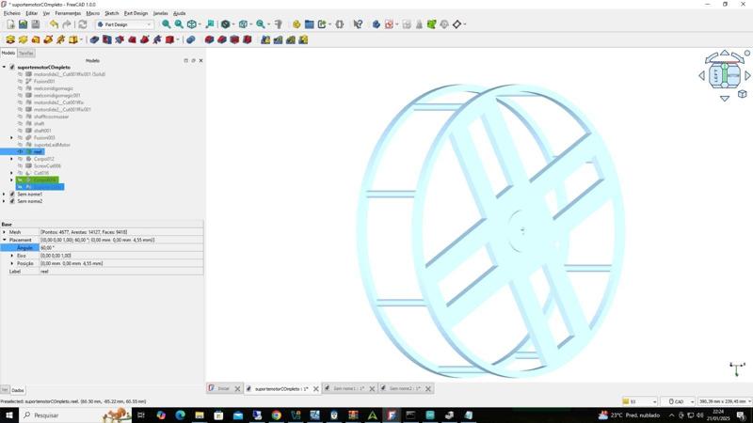Click the yellow link/group icon in toolbar
753x423 pixels.
click(296, 24)
